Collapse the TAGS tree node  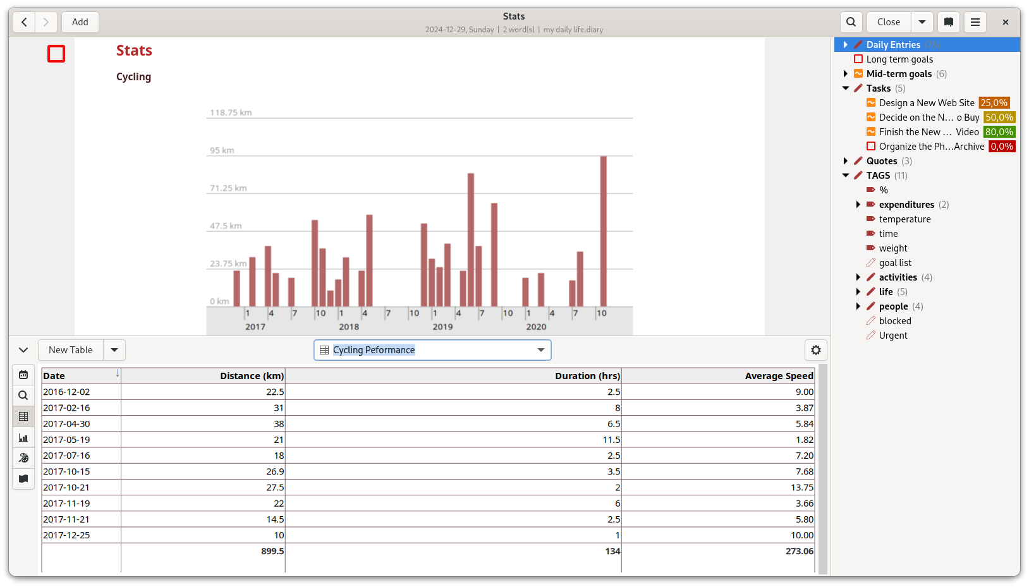[846, 176]
